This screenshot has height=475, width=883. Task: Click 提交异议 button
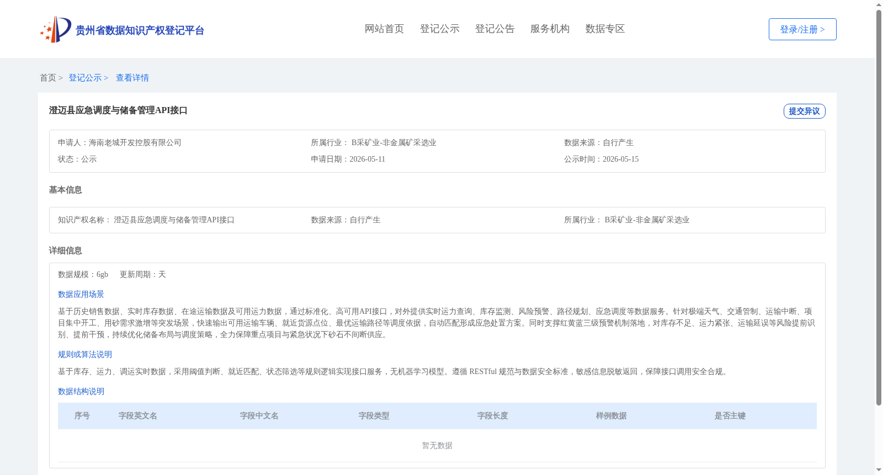(804, 111)
